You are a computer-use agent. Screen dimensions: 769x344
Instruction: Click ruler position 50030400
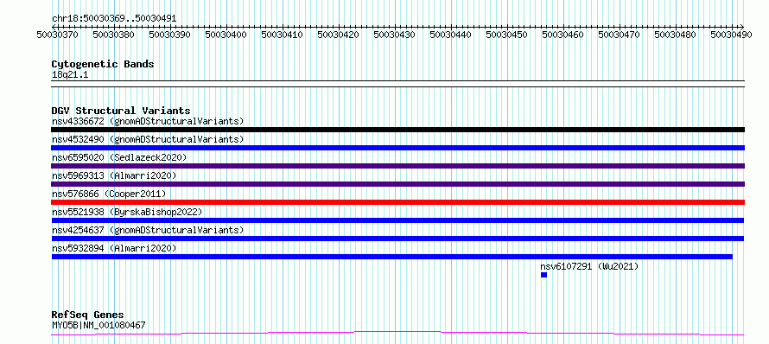[x=226, y=35]
